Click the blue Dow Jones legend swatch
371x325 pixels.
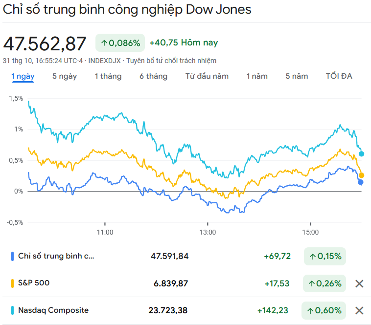click(12, 256)
